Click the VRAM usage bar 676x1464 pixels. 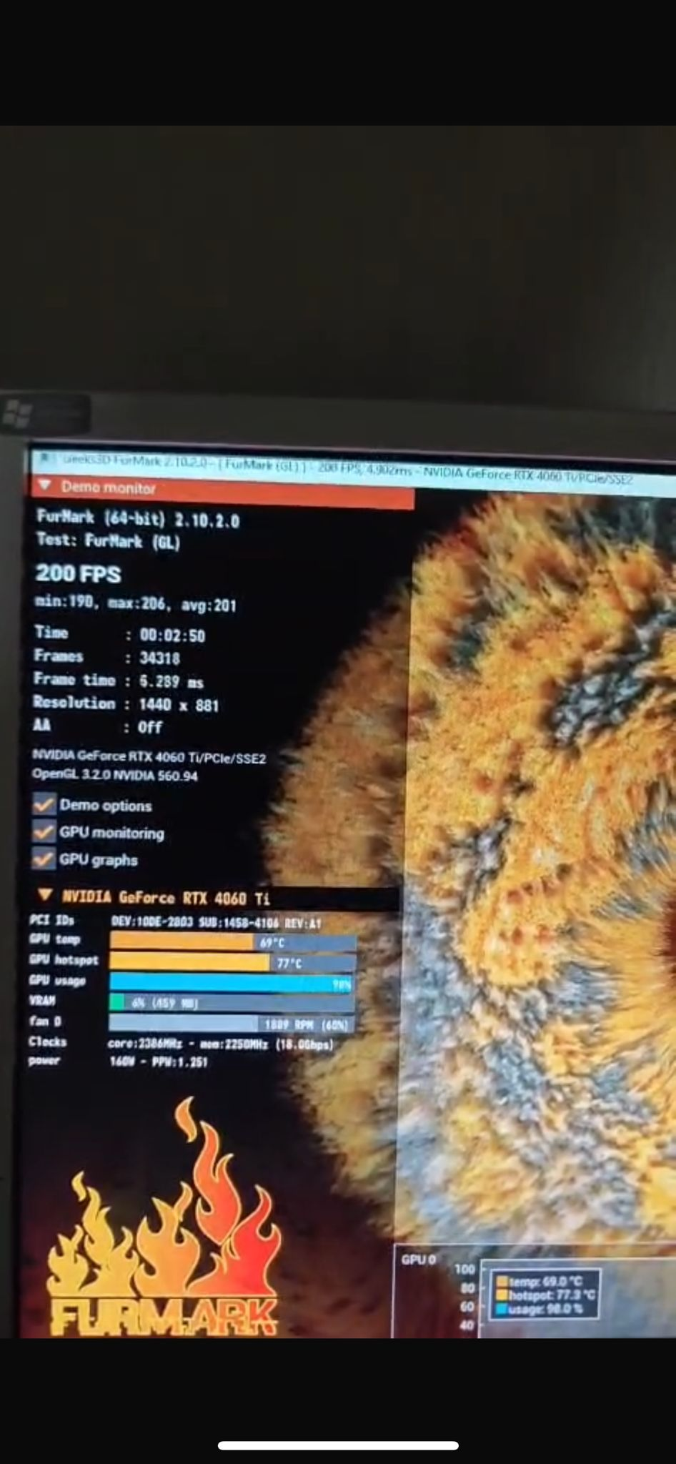click(232, 1003)
